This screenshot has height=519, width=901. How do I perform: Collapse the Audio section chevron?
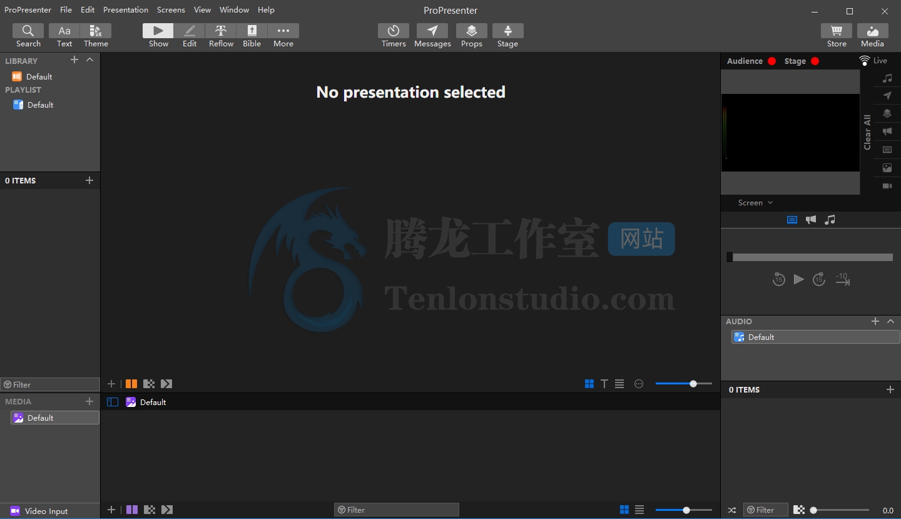tap(890, 321)
